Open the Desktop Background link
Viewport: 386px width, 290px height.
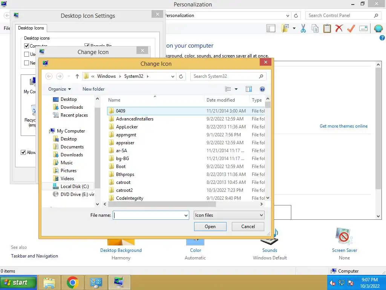click(x=121, y=250)
